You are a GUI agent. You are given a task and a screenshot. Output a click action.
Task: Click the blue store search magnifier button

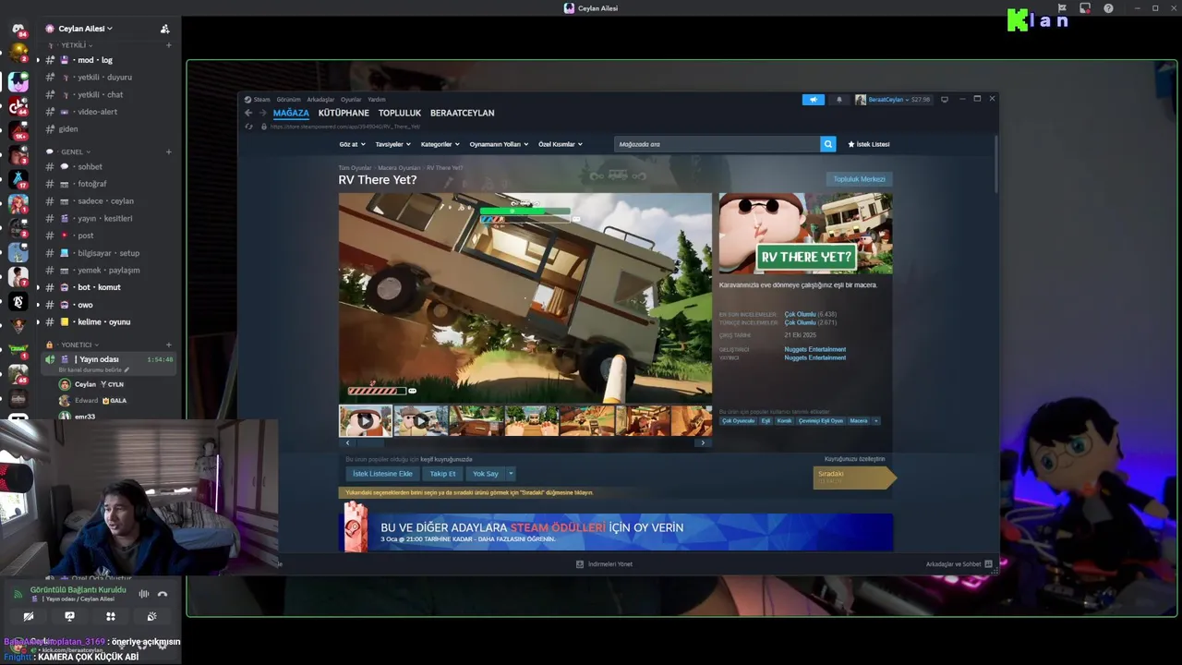coord(828,144)
